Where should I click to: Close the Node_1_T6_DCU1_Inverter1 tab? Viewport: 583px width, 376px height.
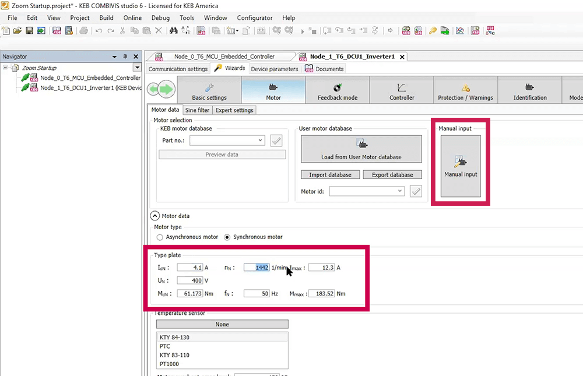click(402, 57)
